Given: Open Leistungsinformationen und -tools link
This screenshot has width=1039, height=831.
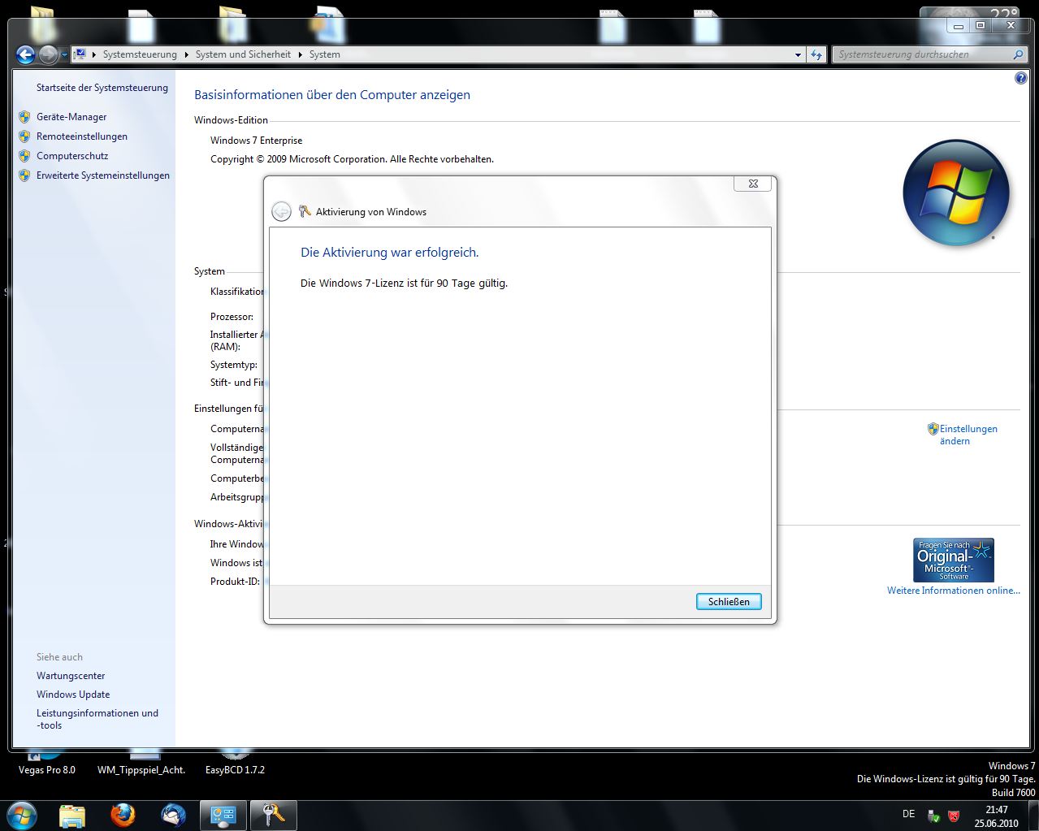Looking at the screenshot, I should (x=97, y=719).
